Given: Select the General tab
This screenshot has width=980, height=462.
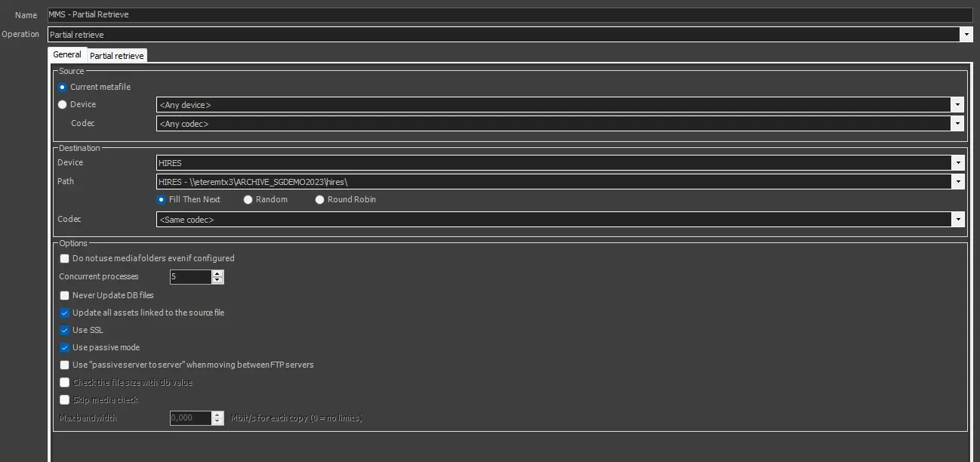Looking at the screenshot, I should coord(67,55).
